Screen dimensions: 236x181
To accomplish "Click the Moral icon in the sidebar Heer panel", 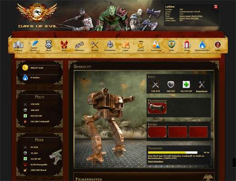I will (25, 170).
